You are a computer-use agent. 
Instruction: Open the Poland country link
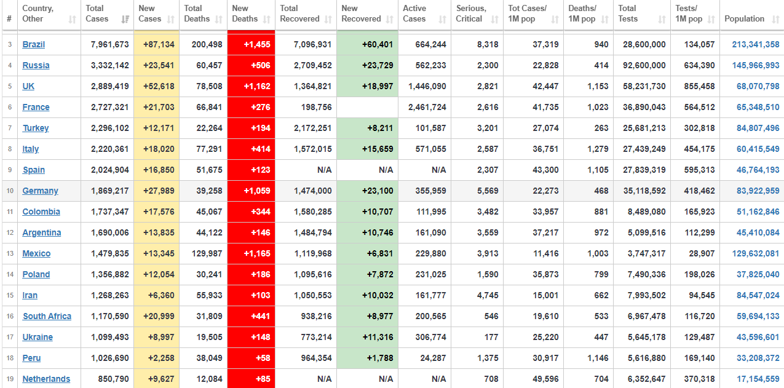[36, 274]
